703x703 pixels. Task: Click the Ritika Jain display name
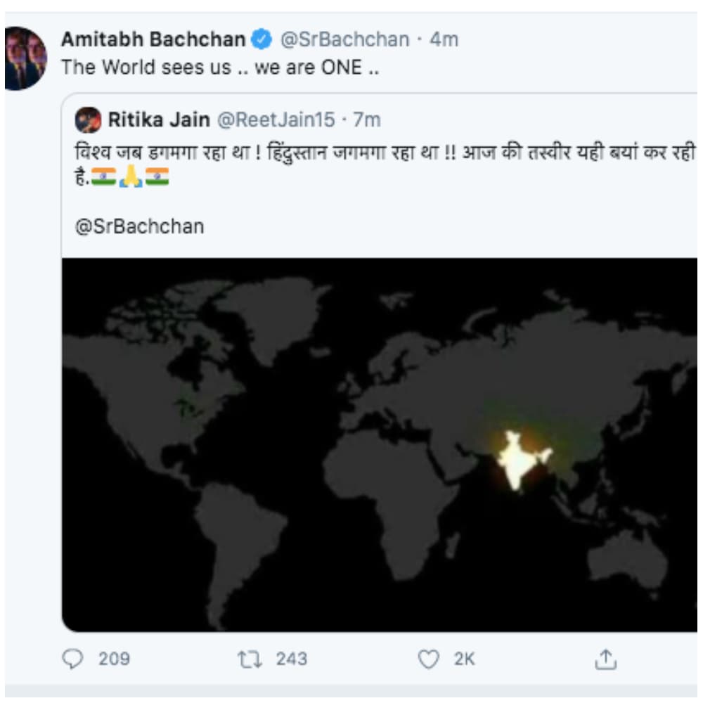[x=158, y=120]
